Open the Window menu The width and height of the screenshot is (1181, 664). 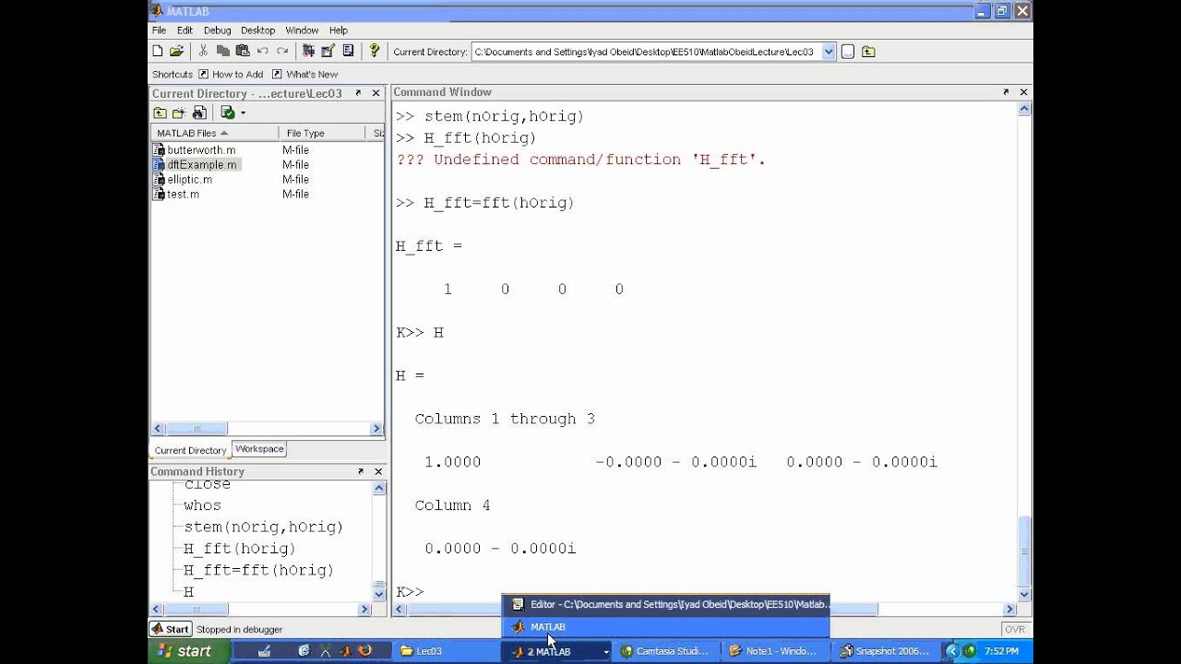pyautogui.click(x=302, y=30)
